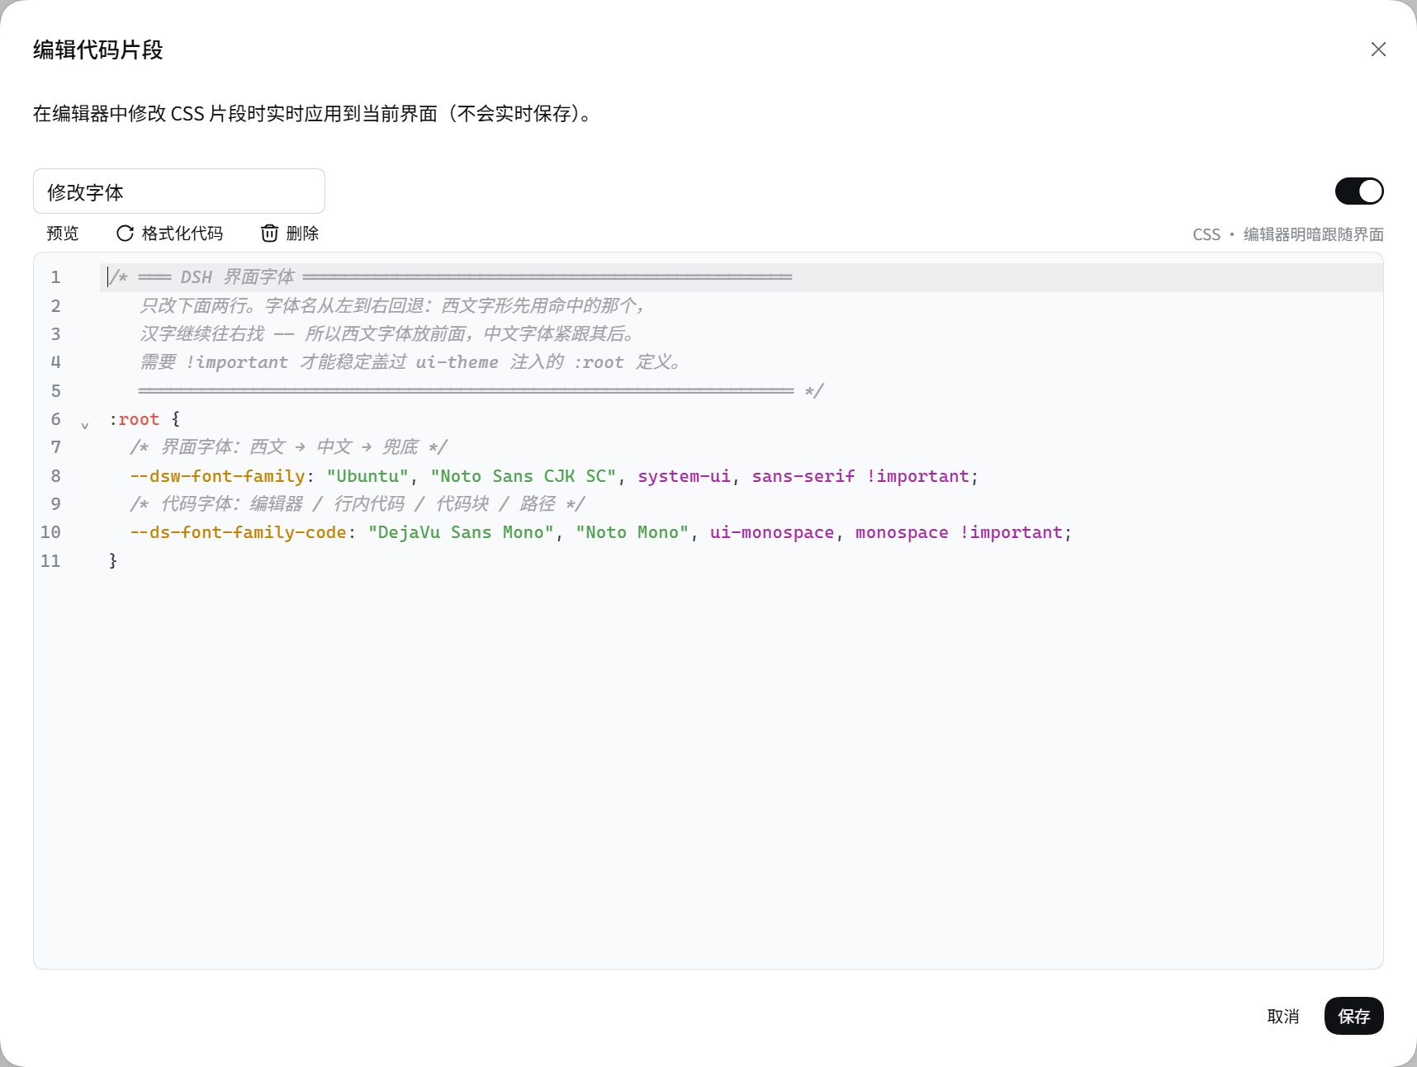Click the "Ubuntu" font value
This screenshot has height=1067, width=1417.
point(367,476)
